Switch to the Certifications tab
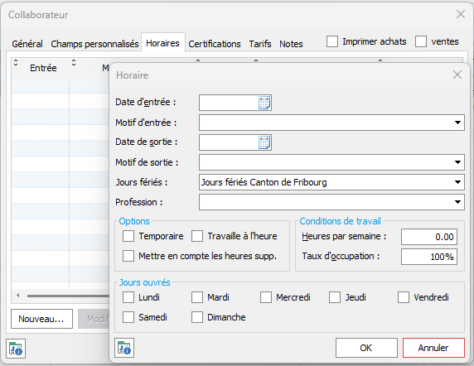The width and height of the screenshot is (474, 366). coord(215,44)
